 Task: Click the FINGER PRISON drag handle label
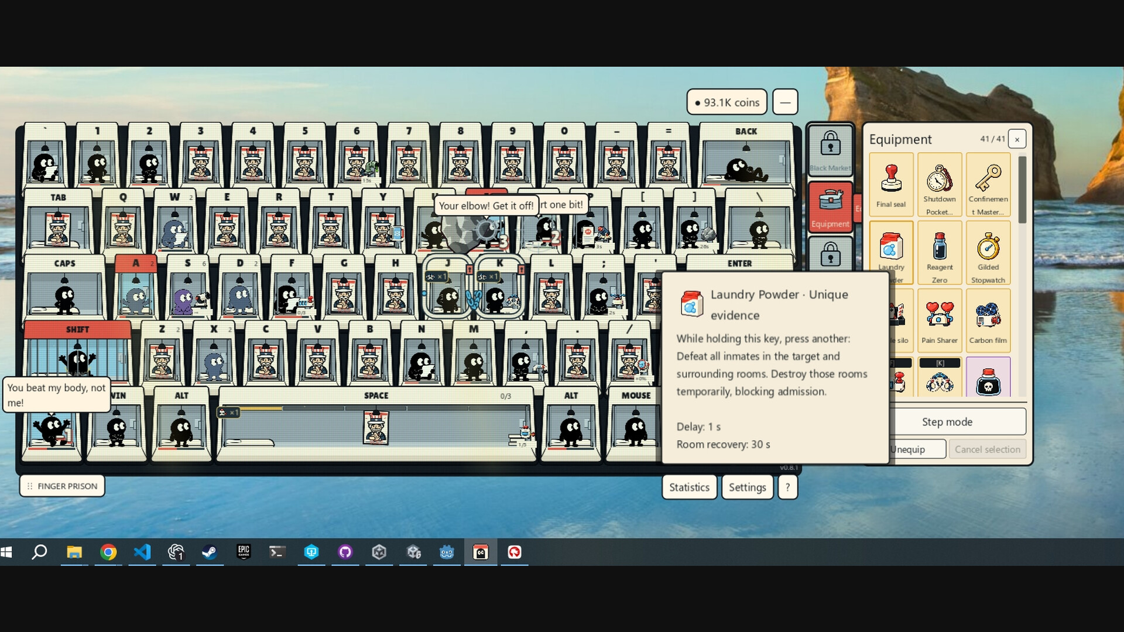pyautogui.click(x=62, y=486)
